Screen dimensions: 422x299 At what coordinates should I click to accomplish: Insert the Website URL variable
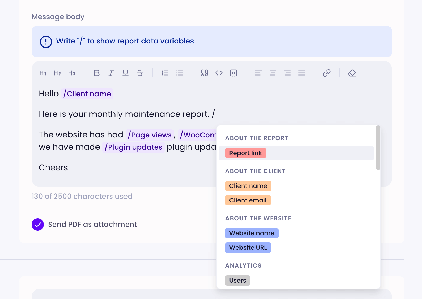[248, 247]
